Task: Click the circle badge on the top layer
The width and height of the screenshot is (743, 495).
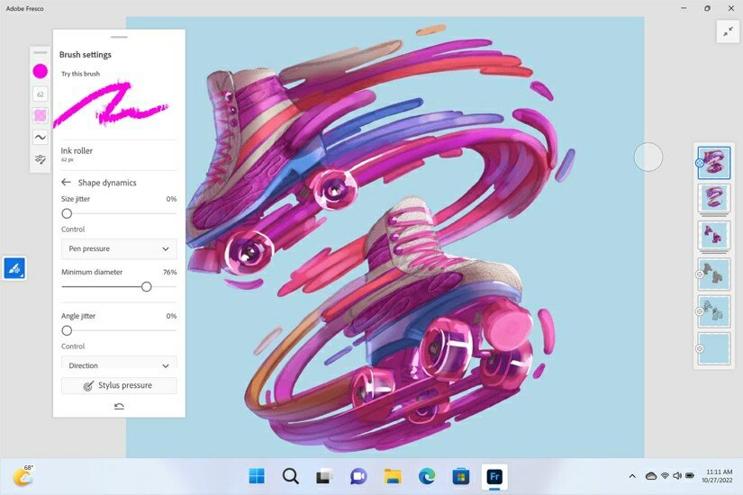Action: 700,163
